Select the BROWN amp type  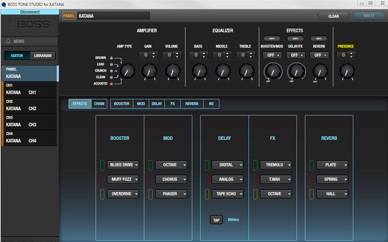click(x=111, y=58)
